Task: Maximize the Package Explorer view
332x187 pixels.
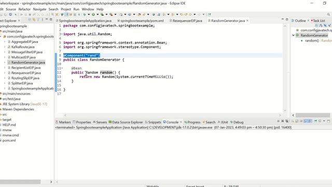Action: point(51,20)
